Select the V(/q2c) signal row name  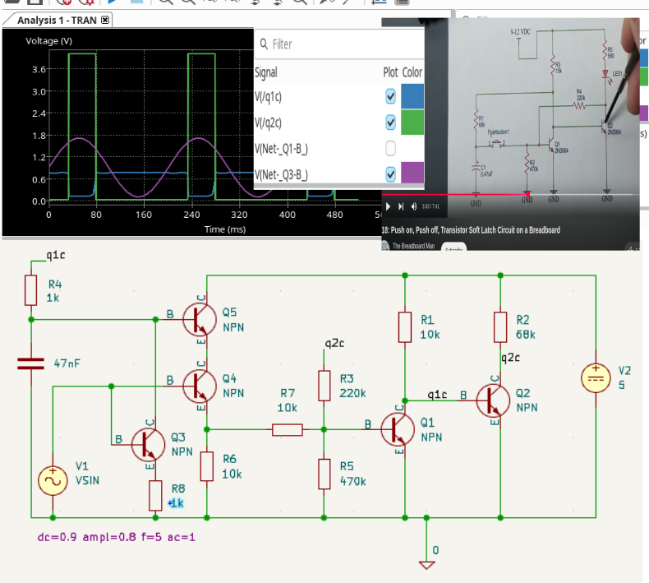(268, 123)
